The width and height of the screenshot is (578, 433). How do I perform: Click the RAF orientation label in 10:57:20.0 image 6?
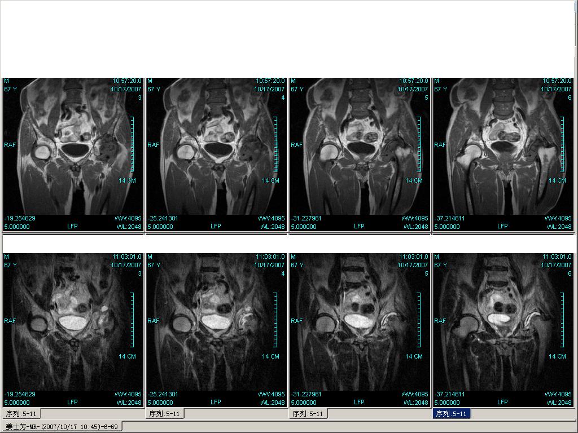pos(440,145)
